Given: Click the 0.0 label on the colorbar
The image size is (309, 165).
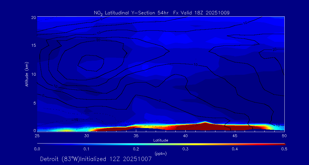Looking at the screenshot, I should click(x=37, y=149).
